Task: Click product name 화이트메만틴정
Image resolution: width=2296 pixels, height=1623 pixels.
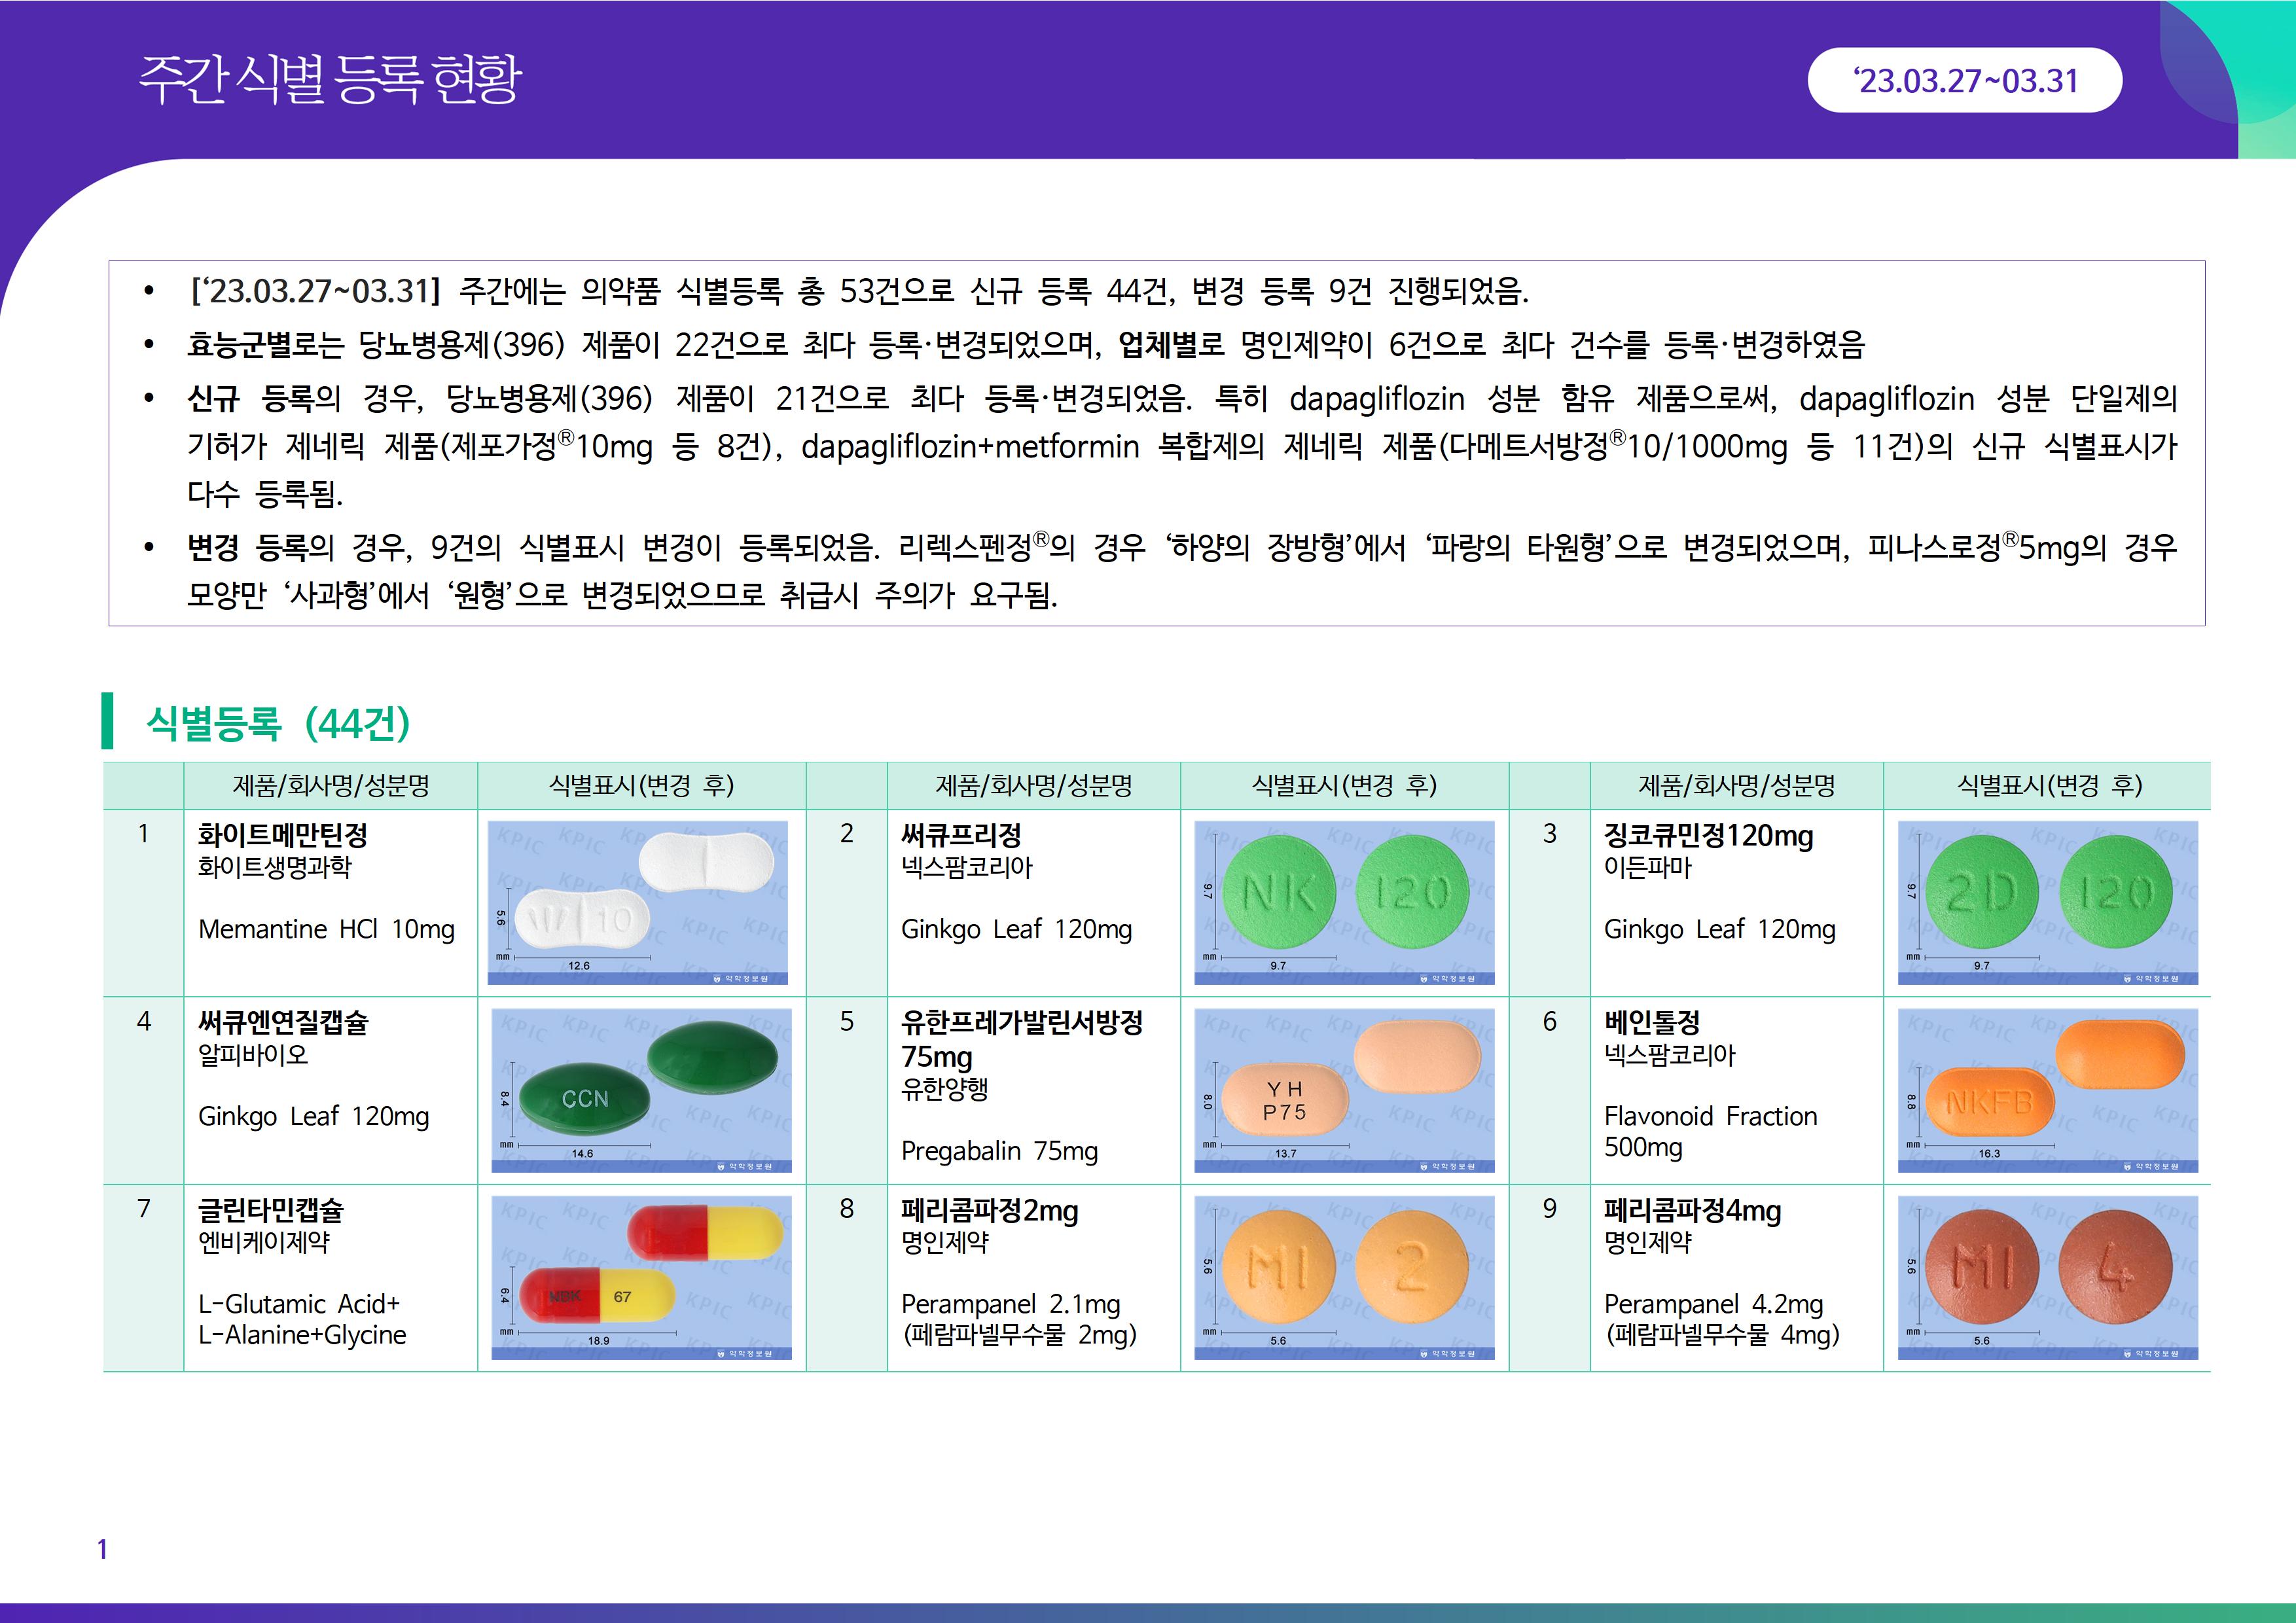Action: tap(283, 834)
